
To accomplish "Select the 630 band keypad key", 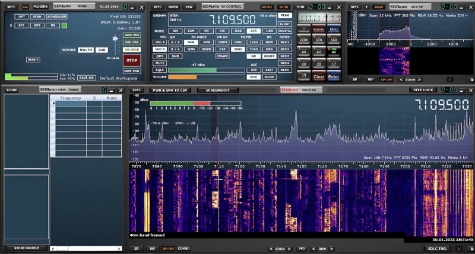I will [x=319, y=39].
